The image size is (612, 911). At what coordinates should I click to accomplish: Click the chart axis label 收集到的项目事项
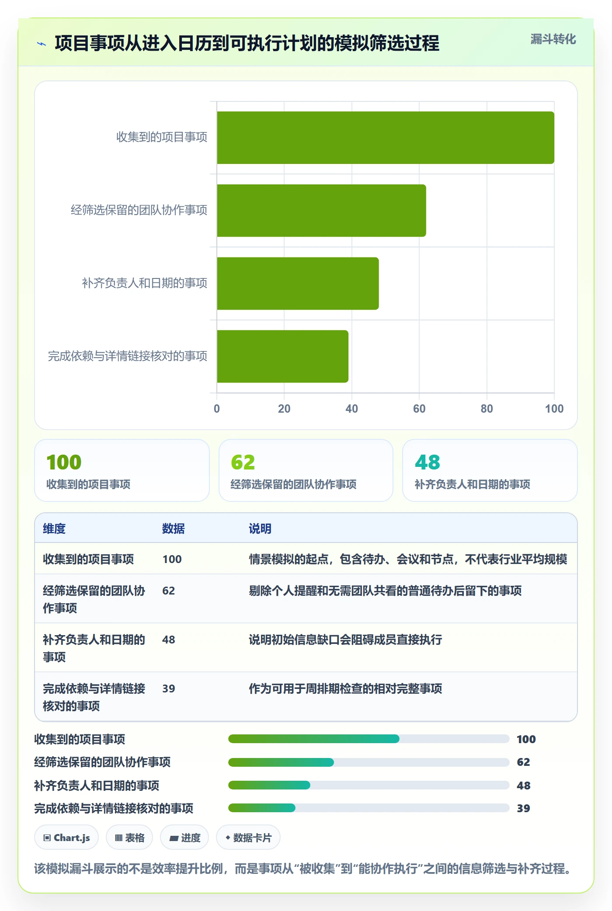pyautogui.click(x=162, y=137)
